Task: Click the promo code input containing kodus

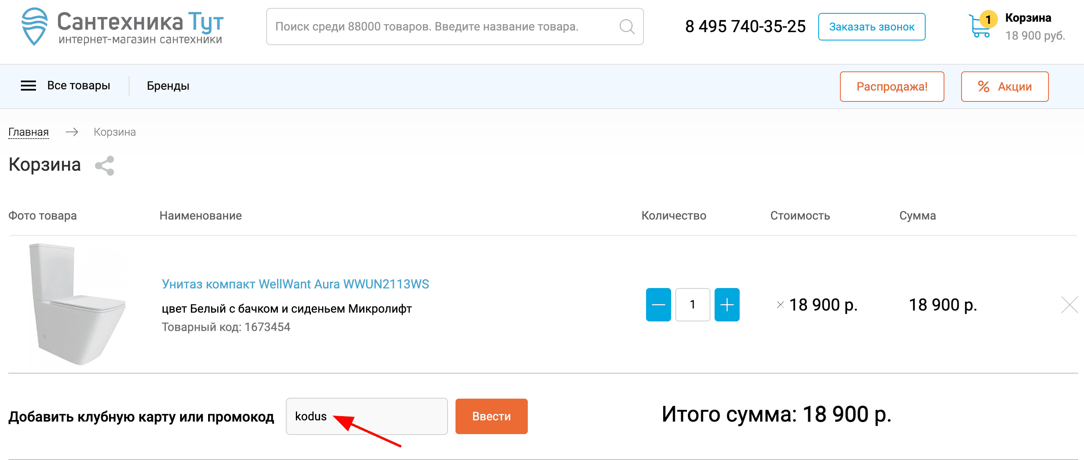Action: [x=366, y=416]
